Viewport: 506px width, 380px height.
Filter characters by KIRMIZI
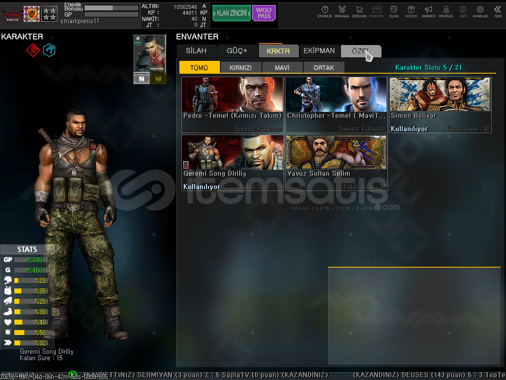point(241,68)
